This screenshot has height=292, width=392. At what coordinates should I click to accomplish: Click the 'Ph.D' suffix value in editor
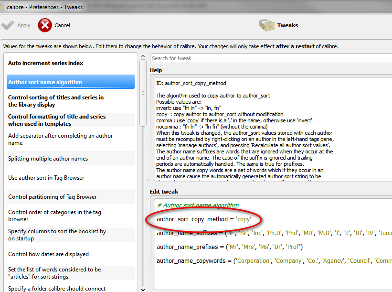pyautogui.click(x=274, y=233)
